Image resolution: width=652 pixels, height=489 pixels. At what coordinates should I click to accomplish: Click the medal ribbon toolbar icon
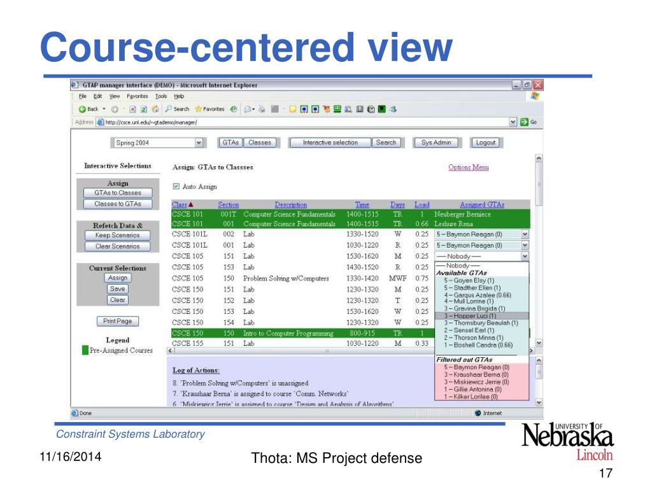[327, 109]
